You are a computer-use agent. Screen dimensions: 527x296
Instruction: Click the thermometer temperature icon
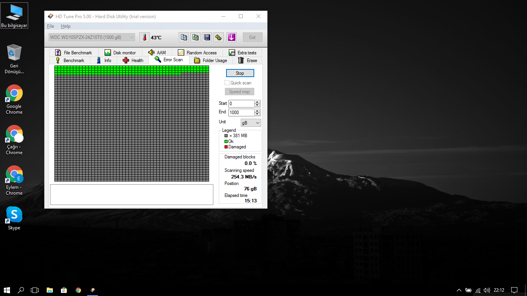tap(144, 37)
